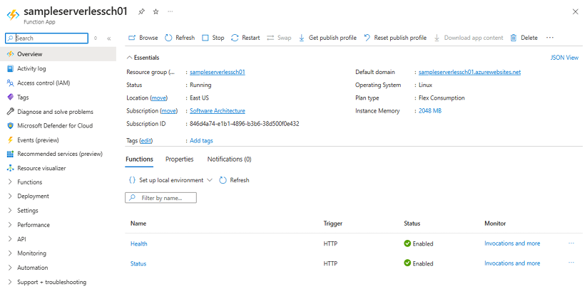Open the toolbar overflow ellipsis after Delete
This screenshot has height=294, width=587.
tap(550, 38)
